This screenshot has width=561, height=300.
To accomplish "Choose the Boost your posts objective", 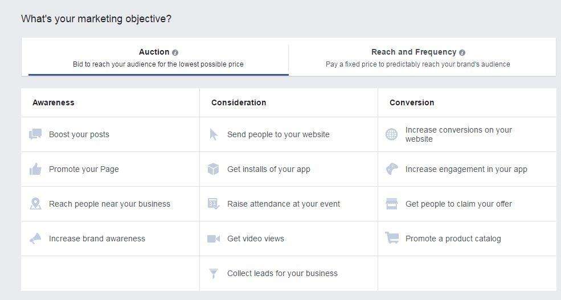I will (110, 134).
